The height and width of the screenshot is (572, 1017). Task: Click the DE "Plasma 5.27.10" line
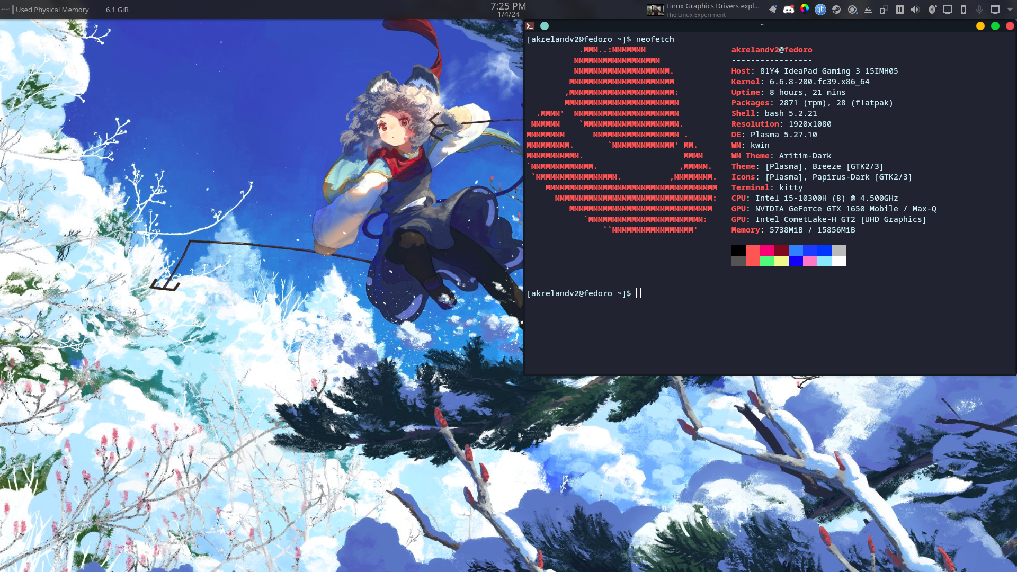[x=774, y=135]
